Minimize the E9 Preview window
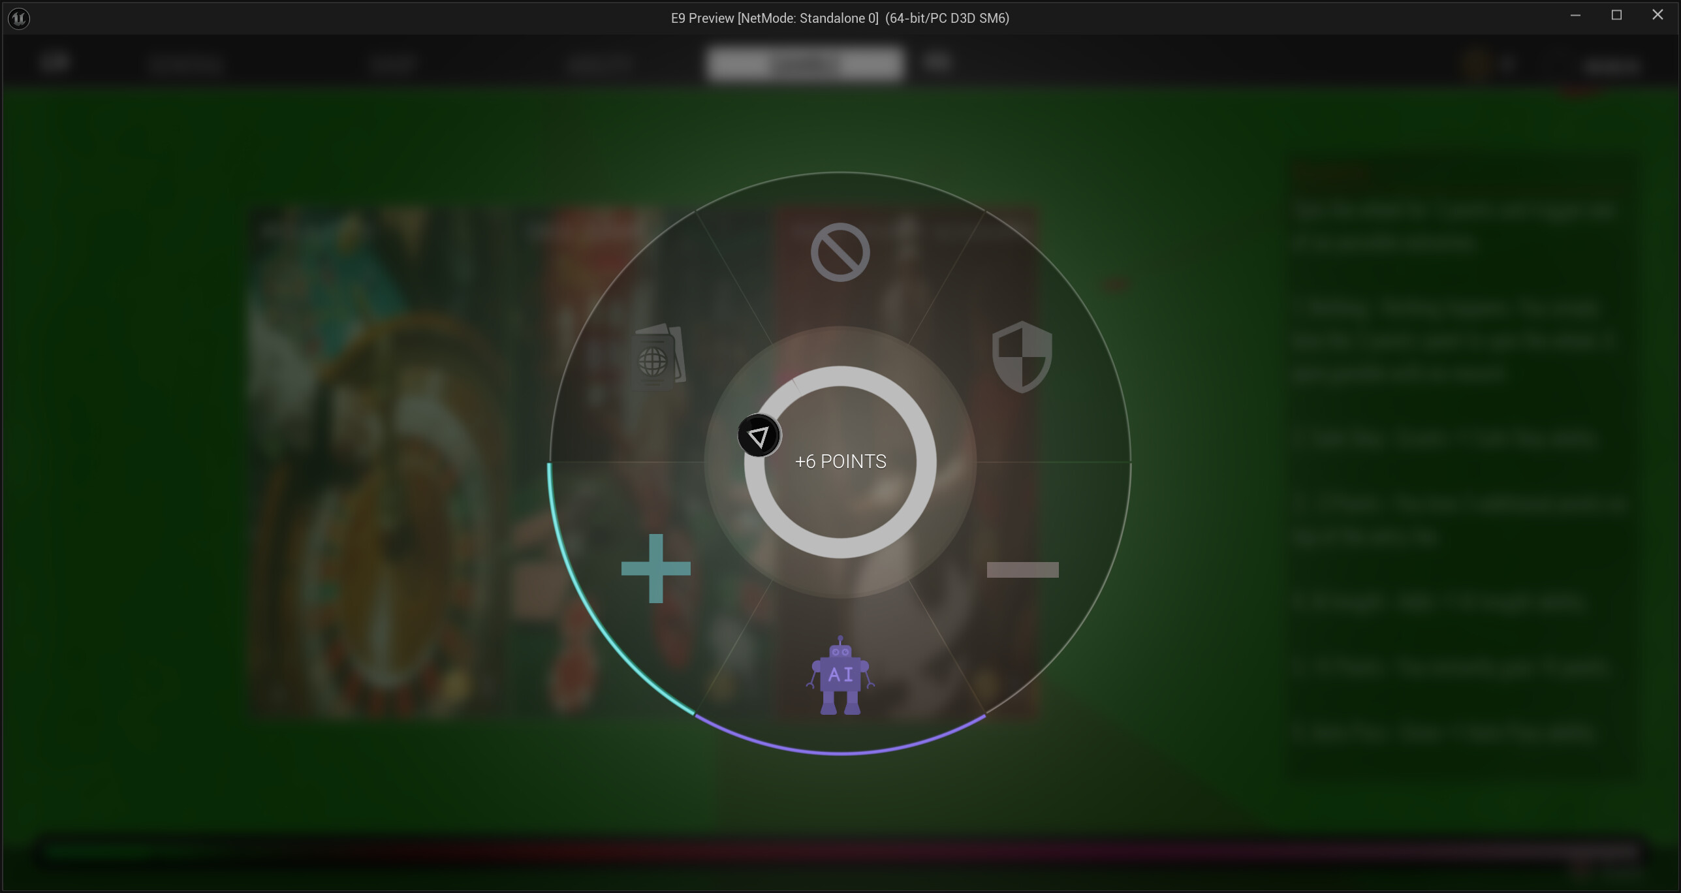 tap(1576, 14)
